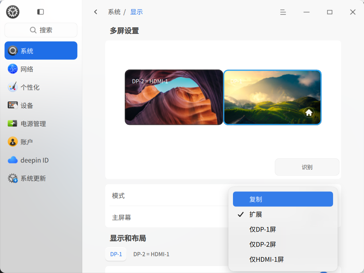Maximize the settings window
Image resolution: width=364 pixels, height=273 pixels.
[x=330, y=12]
